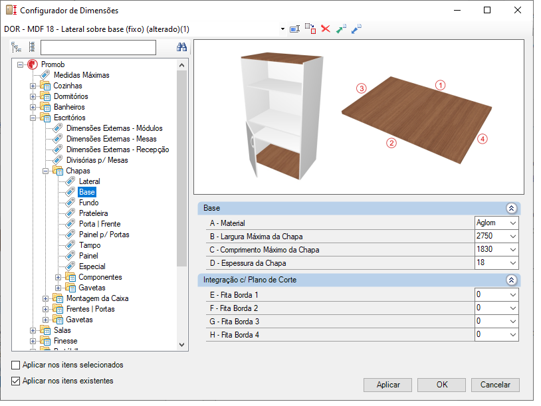The height and width of the screenshot is (406, 541).
Task: Open the Fita Borda 4 dropdown
Action: [513, 335]
